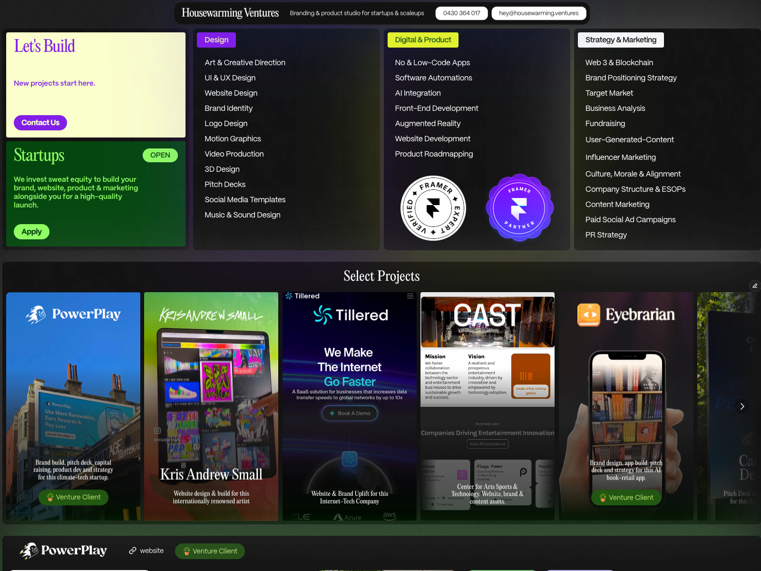Click AI Integration
This screenshot has height=571, width=761.
(418, 93)
